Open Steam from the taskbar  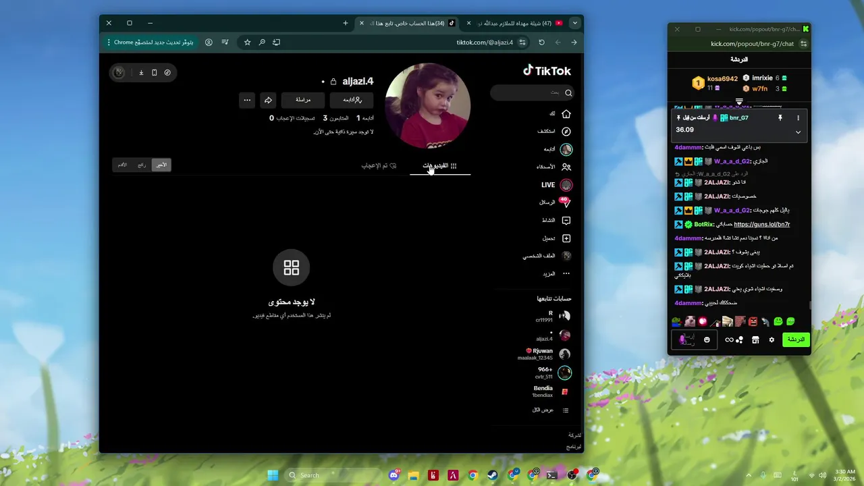[492, 475]
